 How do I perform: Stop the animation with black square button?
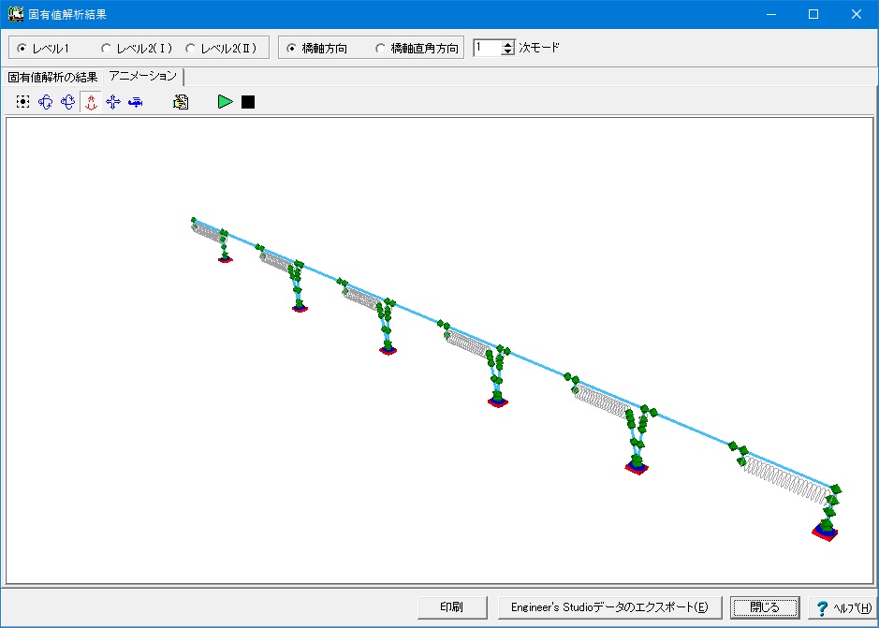[248, 101]
